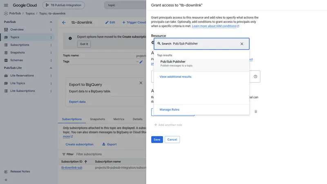The image size is (327, 184).
Task: Switch to the Metrics tab
Action: click(x=119, y=119)
